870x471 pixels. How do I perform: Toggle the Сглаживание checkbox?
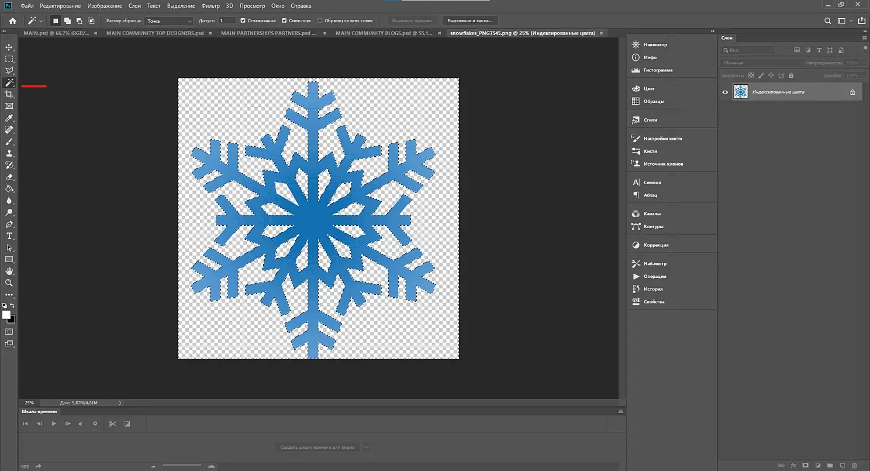(243, 20)
